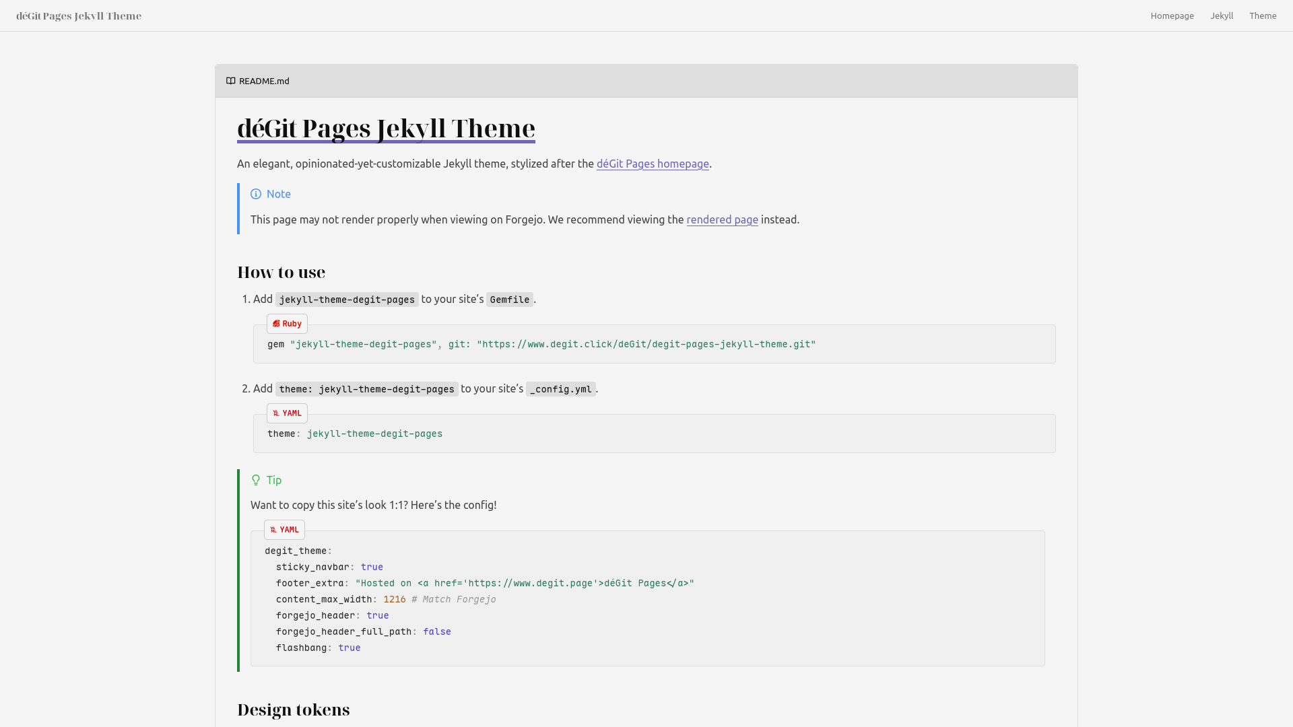Viewport: 1293px width, 727px height.
Task: Click the inline Gemfile code
Action: pyautogui.click(x=510, y=300)
